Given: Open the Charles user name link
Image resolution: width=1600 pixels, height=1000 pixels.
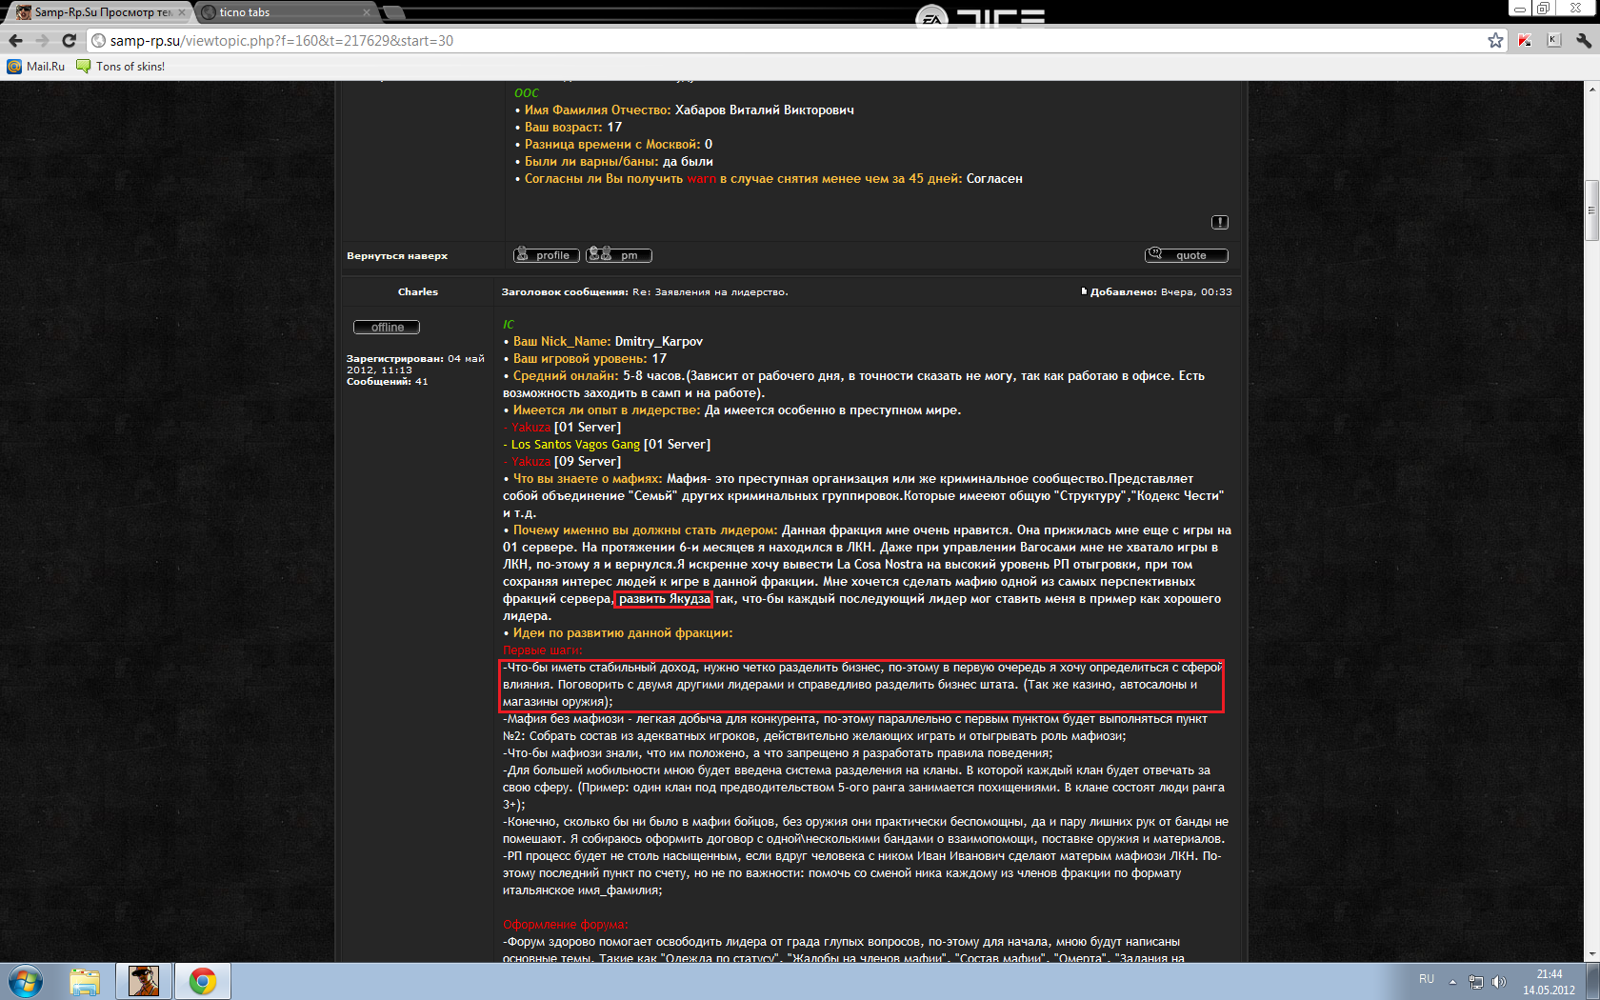Looking at the screenshot, I should 418,291.
